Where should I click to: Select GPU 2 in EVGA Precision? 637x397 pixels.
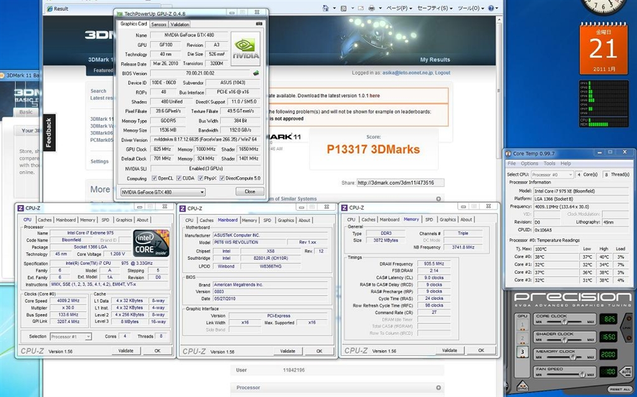523,338
